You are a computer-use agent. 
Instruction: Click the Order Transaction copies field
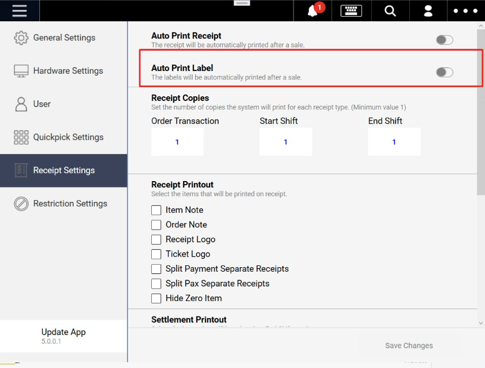[177, 142]
